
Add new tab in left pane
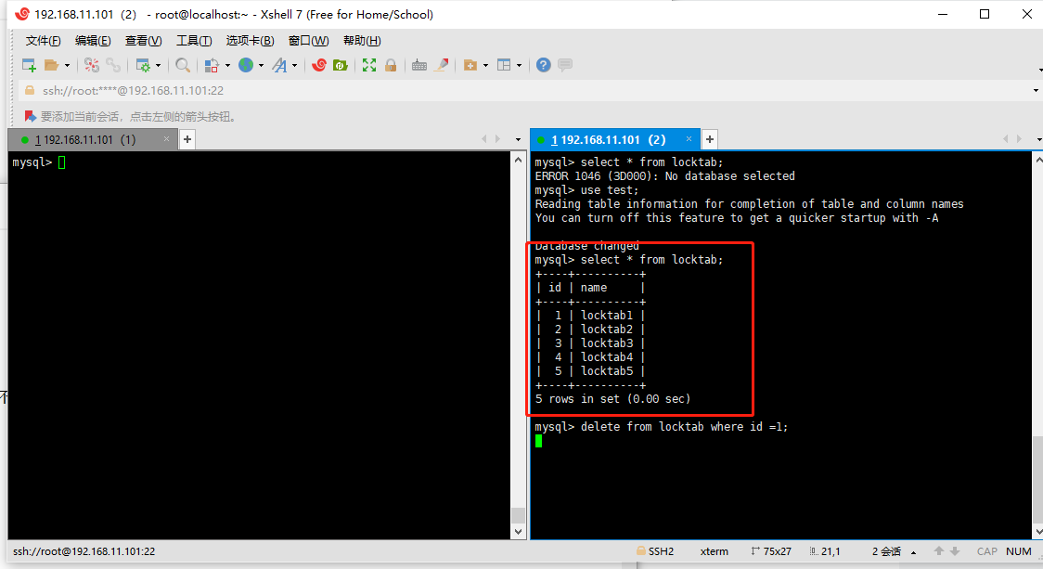(187, 139)
